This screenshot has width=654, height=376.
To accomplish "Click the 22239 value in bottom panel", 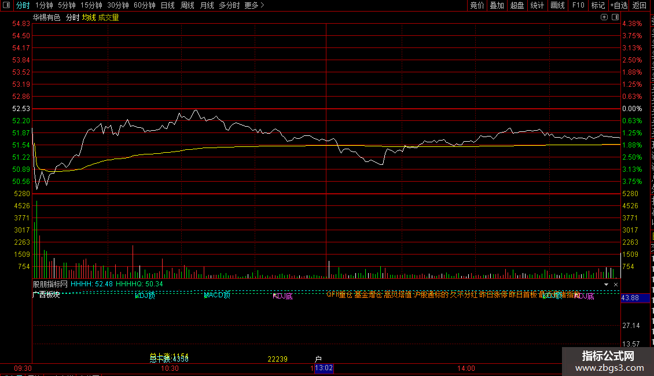I will [277, 359].
